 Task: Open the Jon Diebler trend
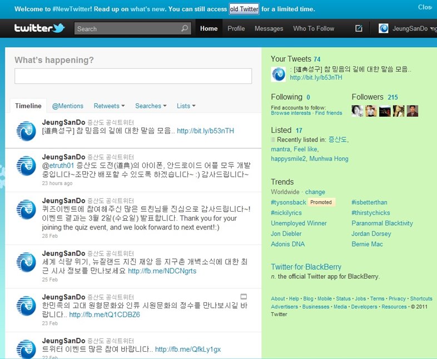point(286,233)
